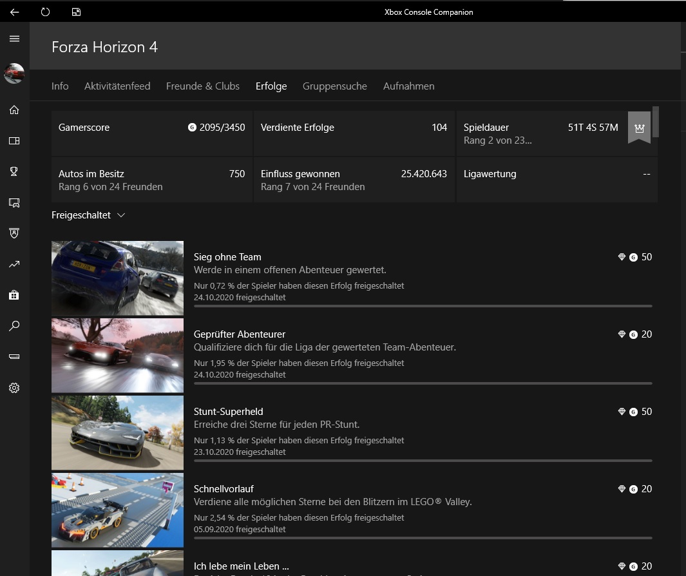Image resolution: width=686 pixels, height=576 pixels.
Task: Click the rare diamond icon on Stunt-Superheld
Action: (x=622, y=412)
